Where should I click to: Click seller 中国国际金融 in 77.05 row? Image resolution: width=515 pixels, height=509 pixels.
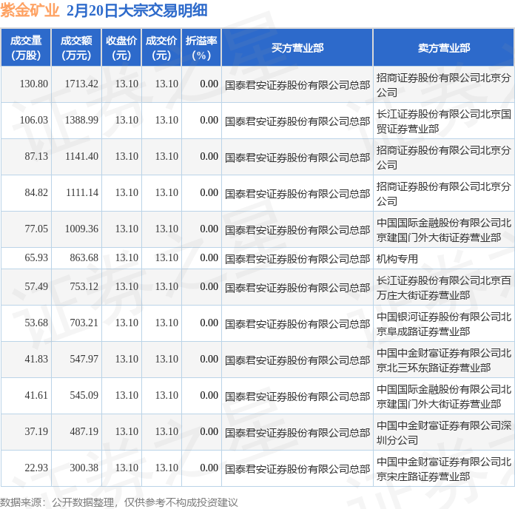[x=444, y=229]
